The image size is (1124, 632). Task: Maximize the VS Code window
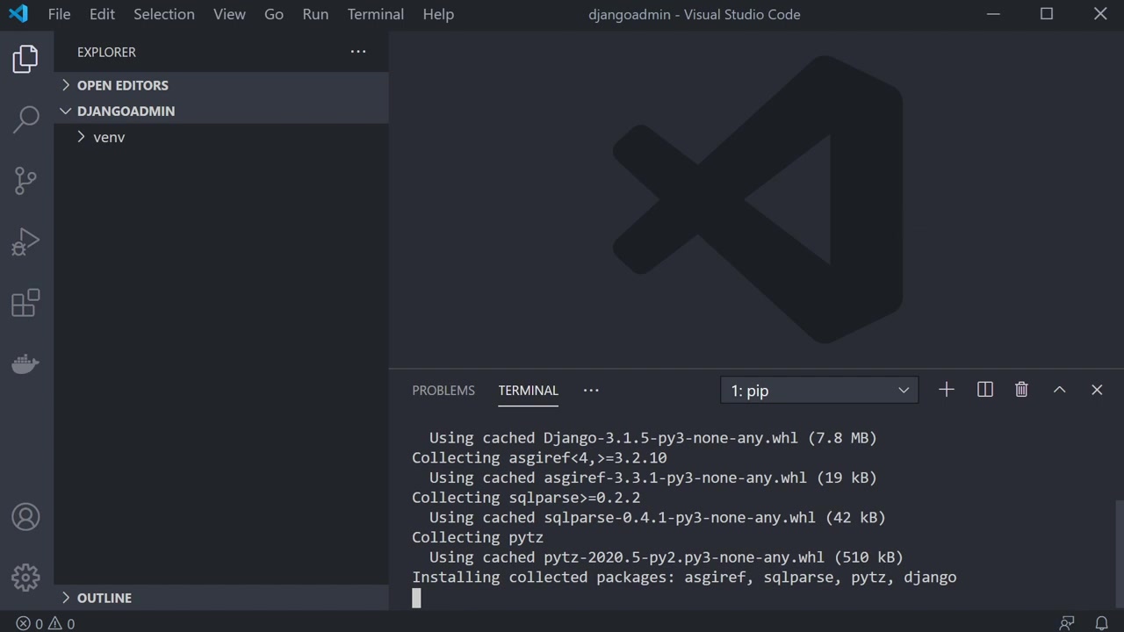(1047, 14)
